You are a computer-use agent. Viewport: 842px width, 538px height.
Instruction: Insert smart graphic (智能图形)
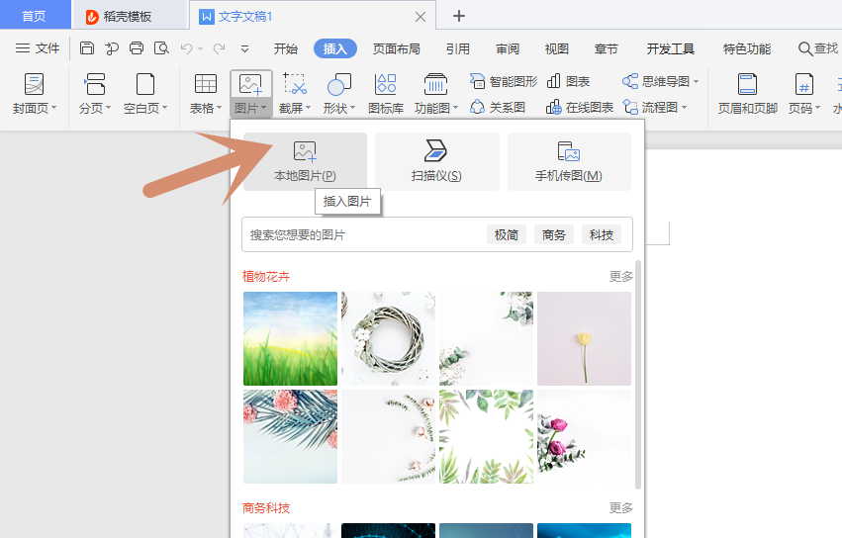(x=504, y=82)
